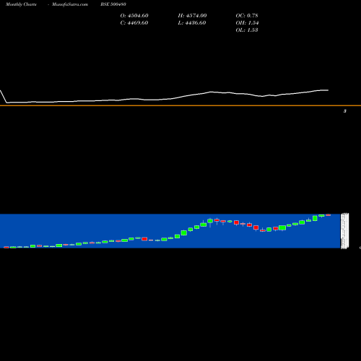Click the orange horizontal reference line

pos(180,105)
